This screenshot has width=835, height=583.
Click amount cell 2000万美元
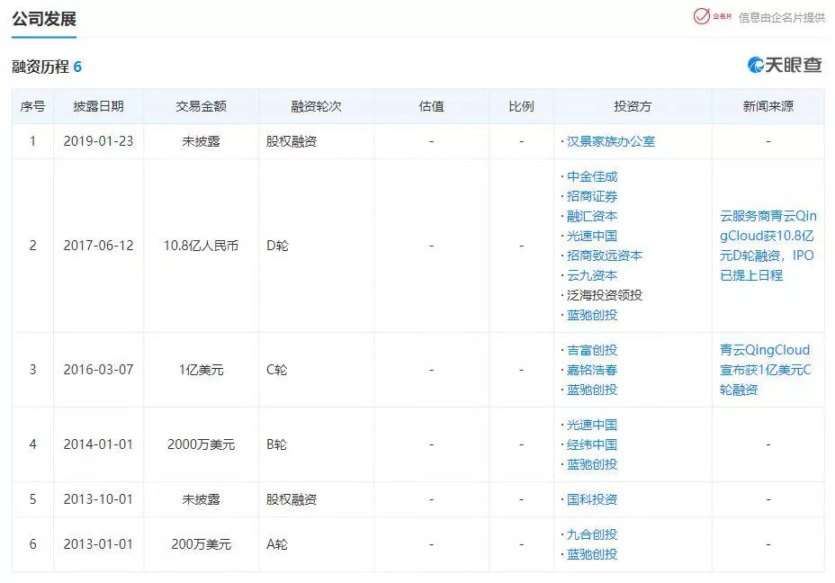click(x=202, y=444)
